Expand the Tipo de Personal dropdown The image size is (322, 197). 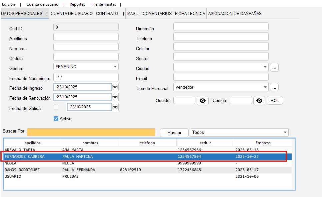tap(265, 87)
